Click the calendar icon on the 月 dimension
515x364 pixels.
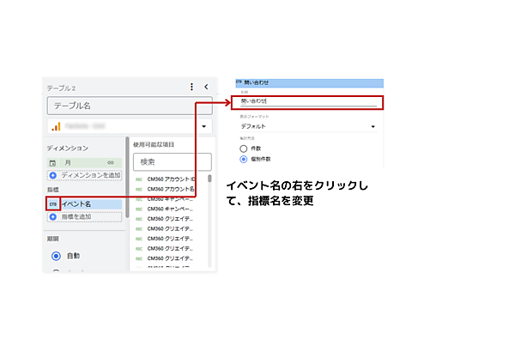click(53, 162)
